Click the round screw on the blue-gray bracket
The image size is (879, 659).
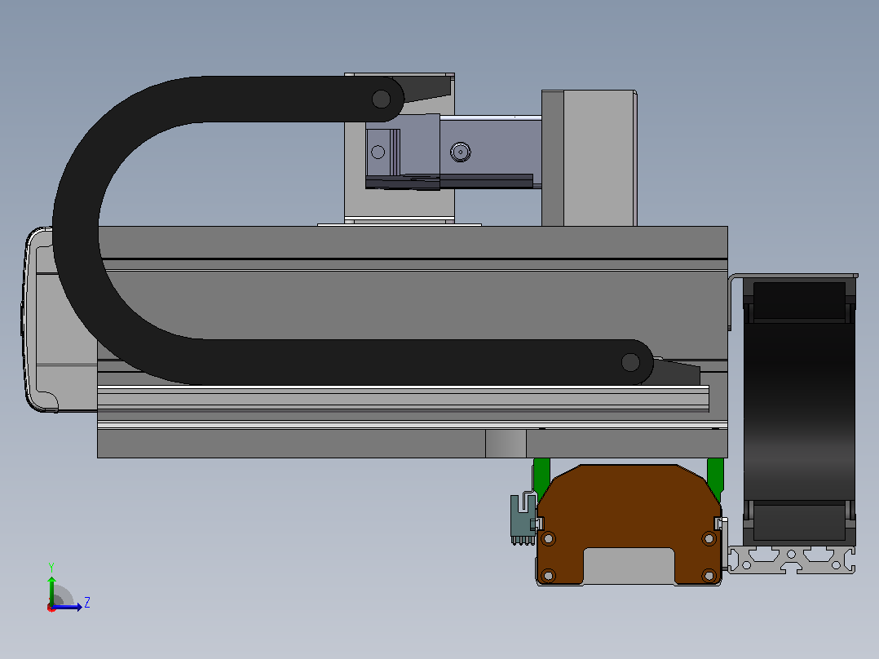[x=460, y=152]
